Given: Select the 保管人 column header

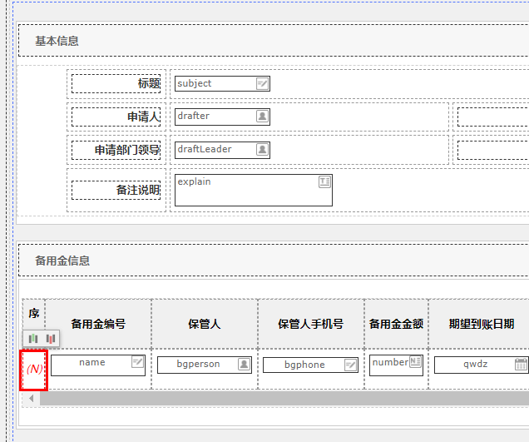Looking at the screenshot, I should [x=205, y=324].
